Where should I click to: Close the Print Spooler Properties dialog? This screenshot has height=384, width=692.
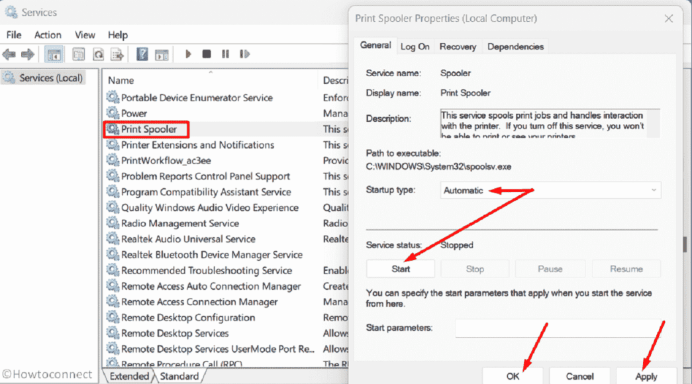(x=669, y=19)
